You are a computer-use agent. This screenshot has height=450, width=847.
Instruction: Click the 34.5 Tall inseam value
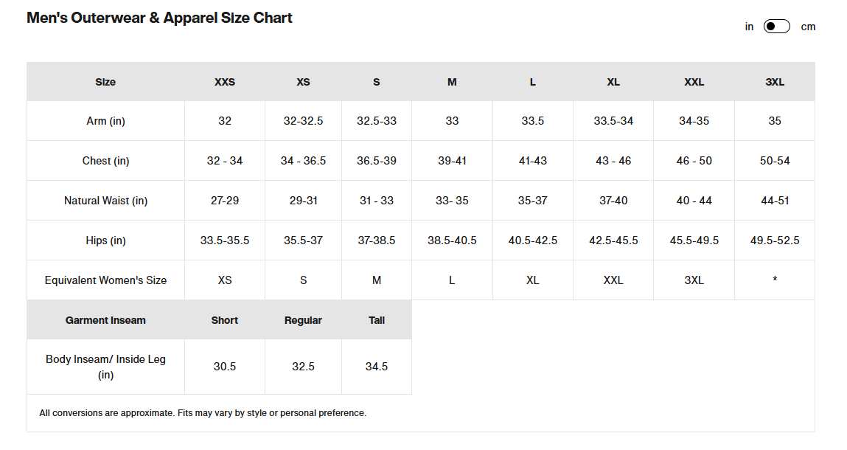tap(377, 366)
